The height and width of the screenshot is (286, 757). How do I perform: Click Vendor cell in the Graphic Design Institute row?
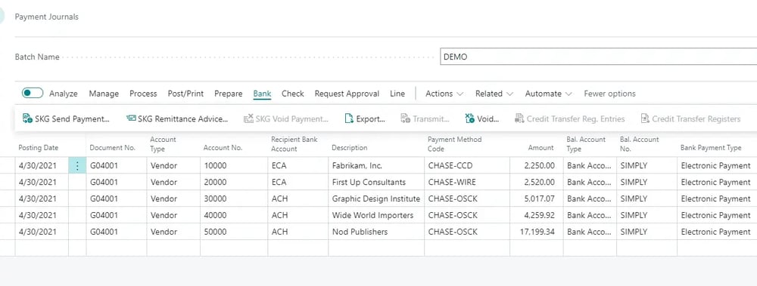click(173, 198)
